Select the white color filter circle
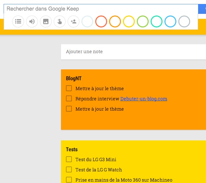 (x=87, y=22)
